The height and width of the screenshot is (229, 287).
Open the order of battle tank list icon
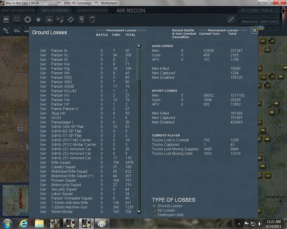click(6, 20)
